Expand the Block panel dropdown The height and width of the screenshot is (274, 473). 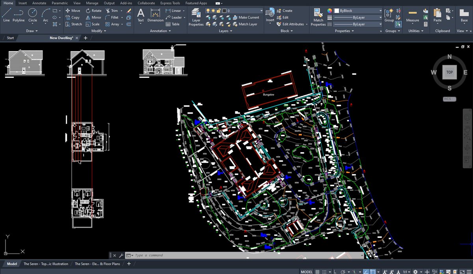tap(287, 31)
